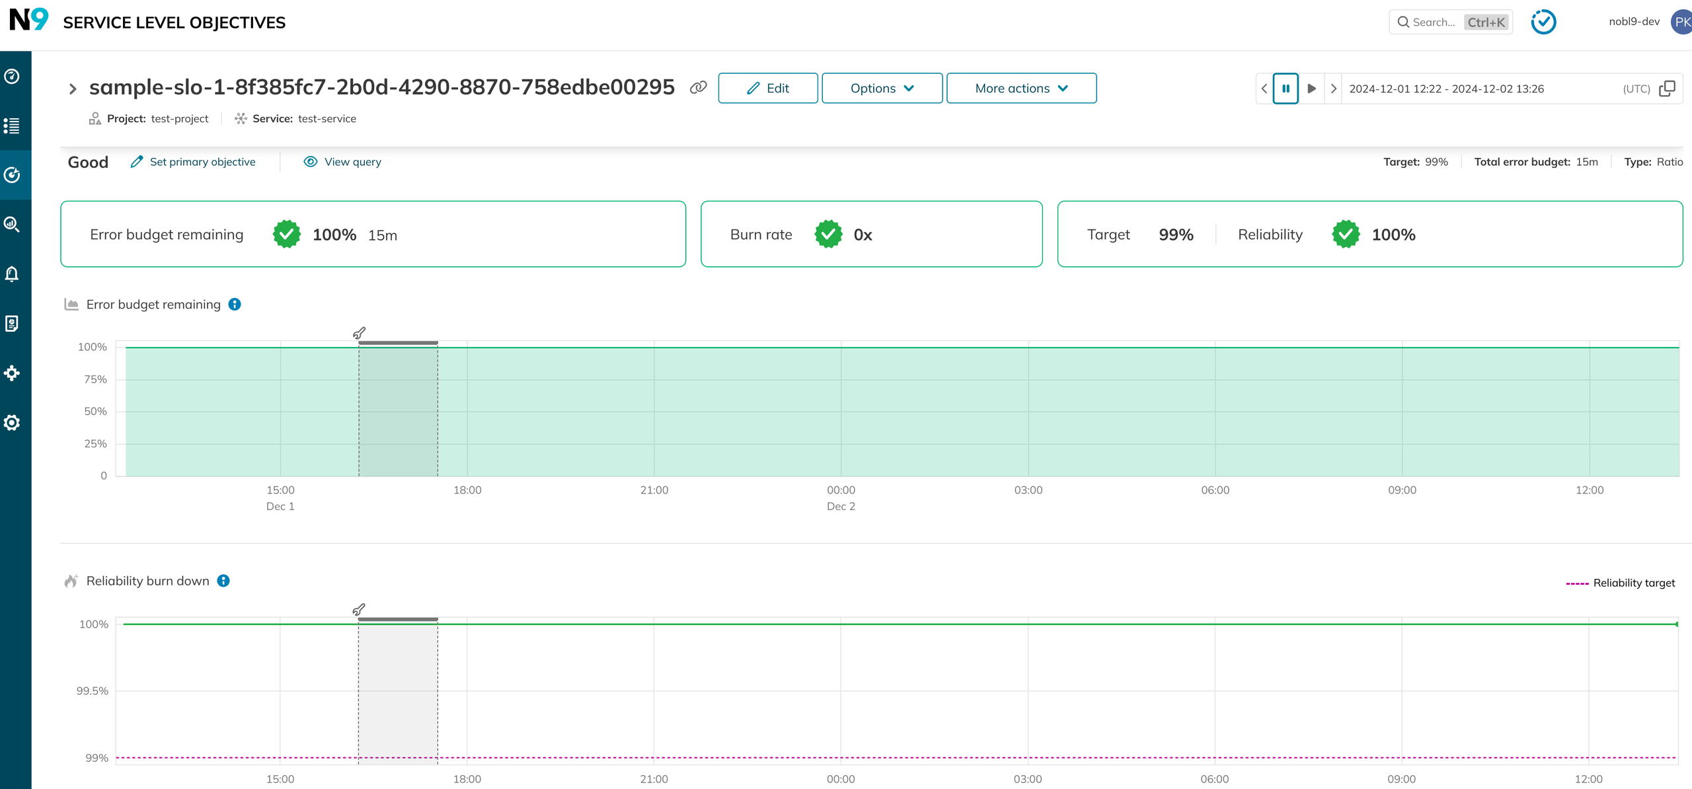Open the SLO analysis magnifier sidebar icon
The image size is (1692, 789).
coord(12,225)
